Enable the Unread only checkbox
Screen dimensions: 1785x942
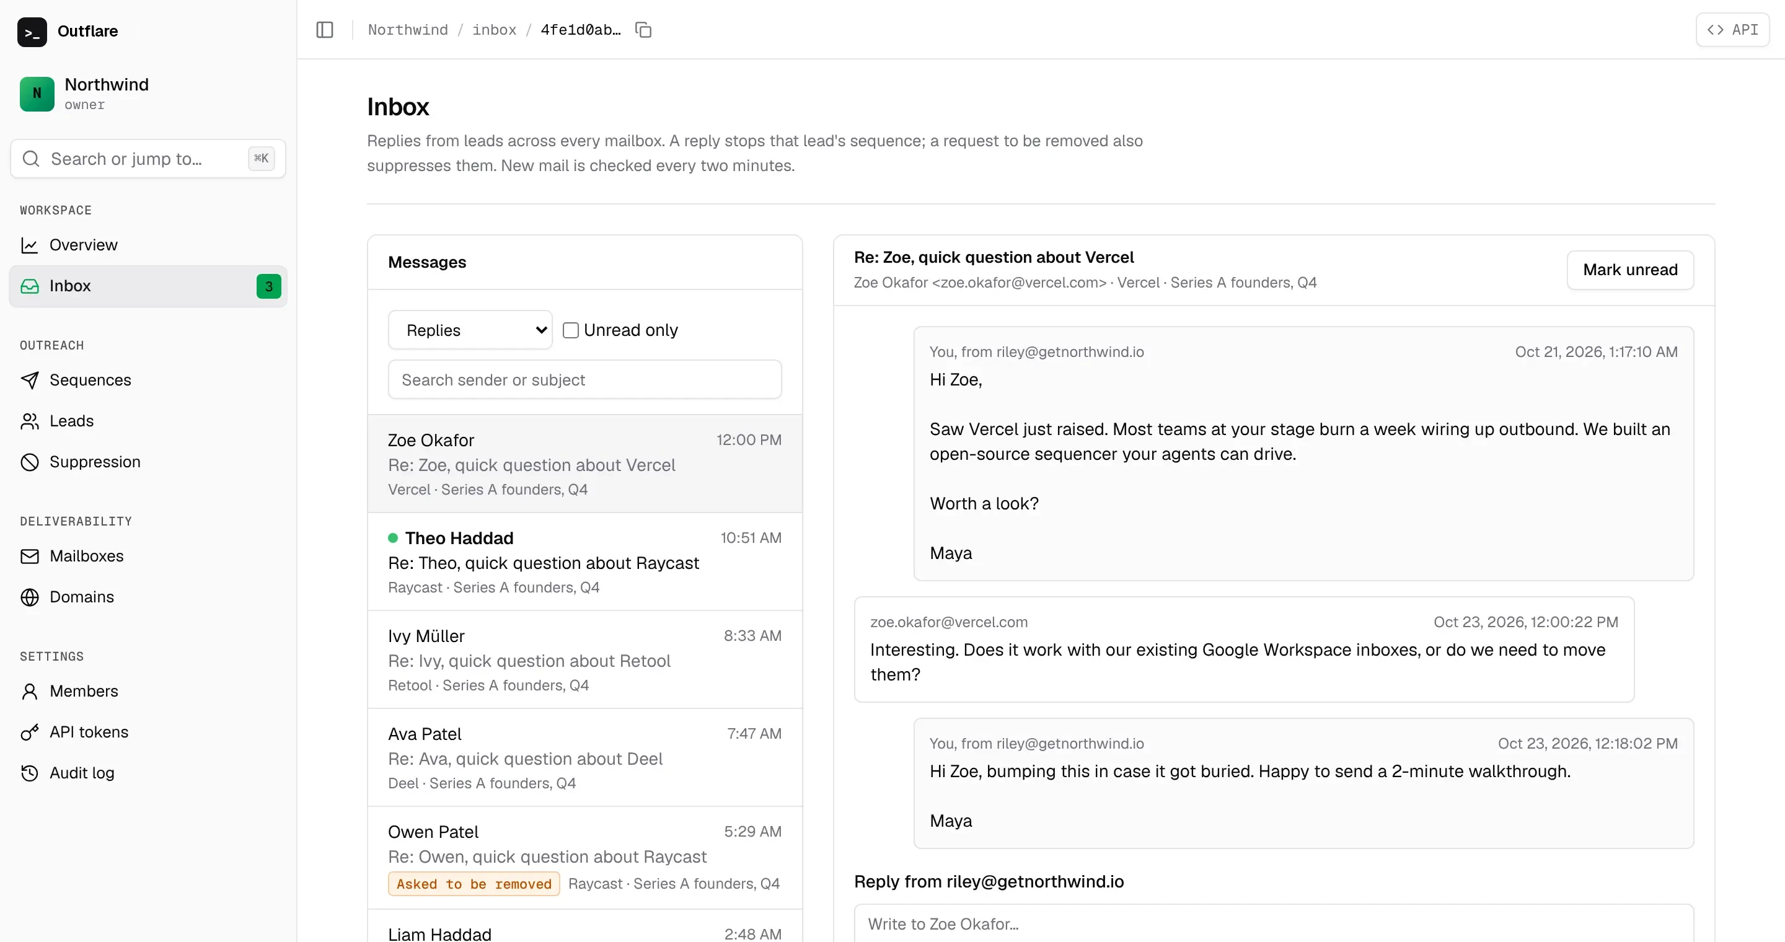click(x=570, y=330)
